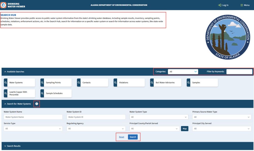254x151 pixels.
Task: Click the help question mark icon
Action: click(x=37, y=104)
